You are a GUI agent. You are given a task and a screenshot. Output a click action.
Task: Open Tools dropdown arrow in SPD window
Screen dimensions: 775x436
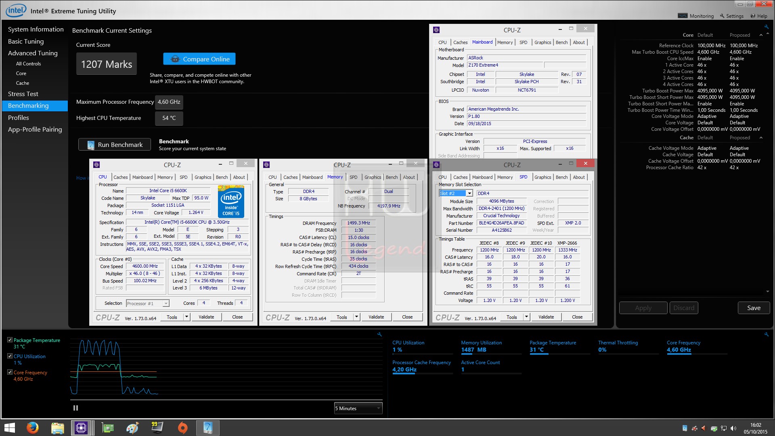(x=527, y=317)
